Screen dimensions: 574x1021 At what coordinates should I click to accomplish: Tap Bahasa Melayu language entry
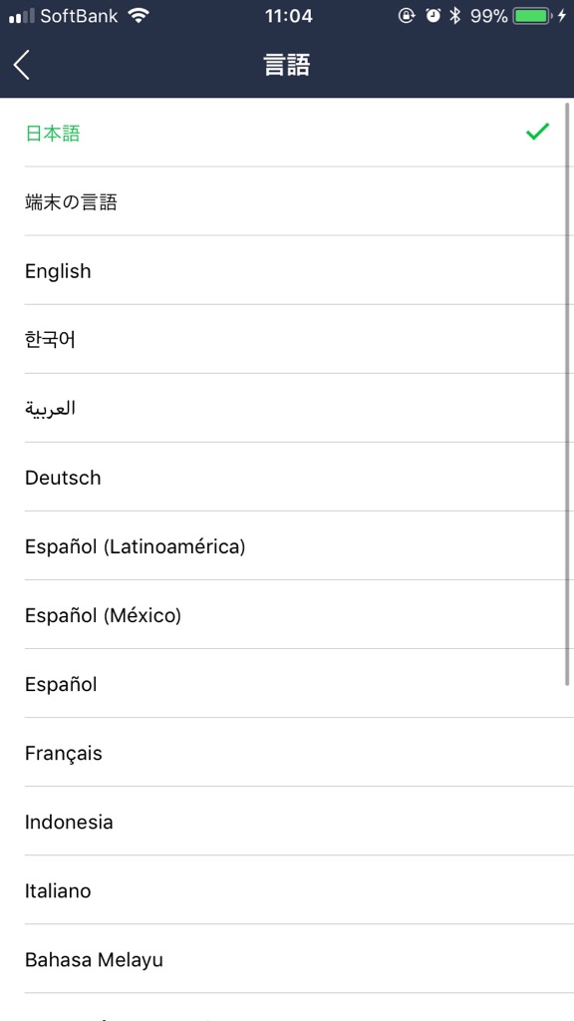coord(287,959)
